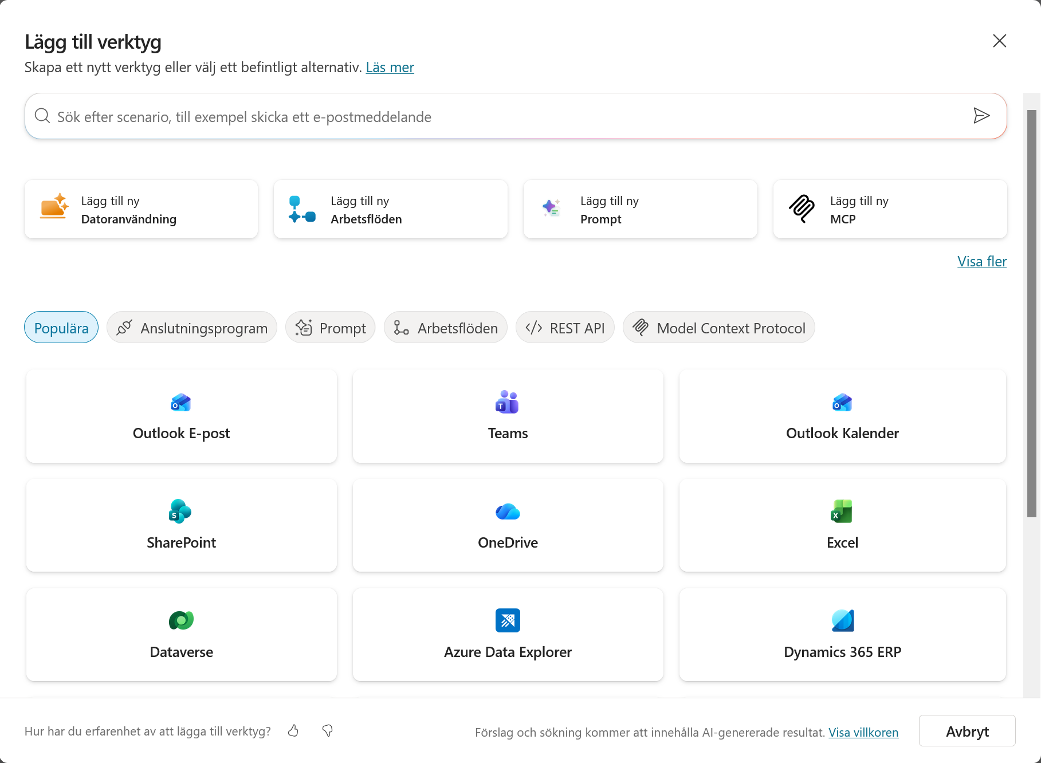Click the Excel icon
1041x763 pixels.
click(842, 512)
